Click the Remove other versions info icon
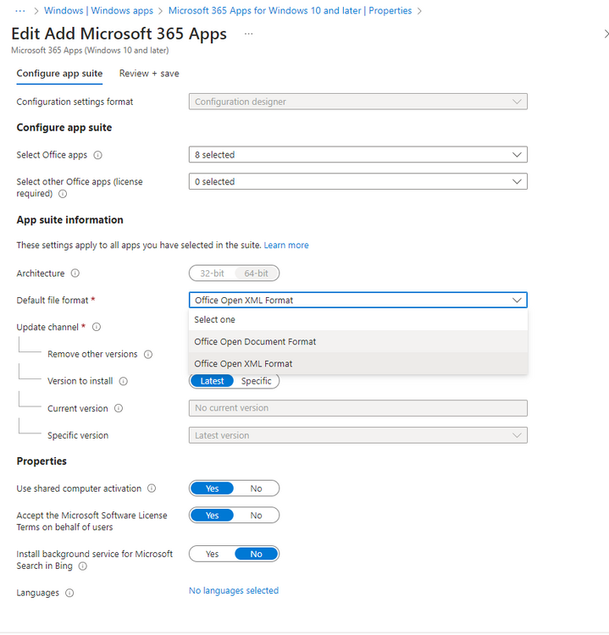The height and width of the screenshot is (635, 609). point(148,355)
